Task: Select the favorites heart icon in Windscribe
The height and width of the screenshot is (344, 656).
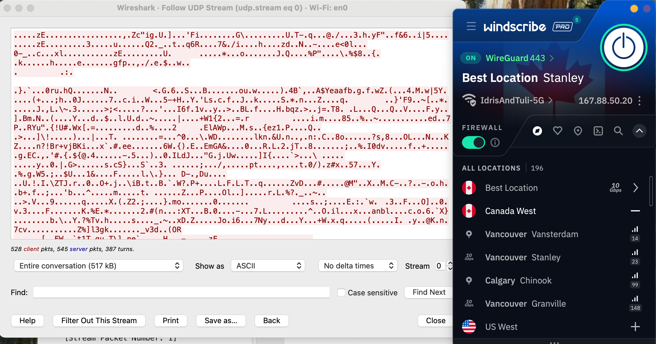Action: (557, 131)
